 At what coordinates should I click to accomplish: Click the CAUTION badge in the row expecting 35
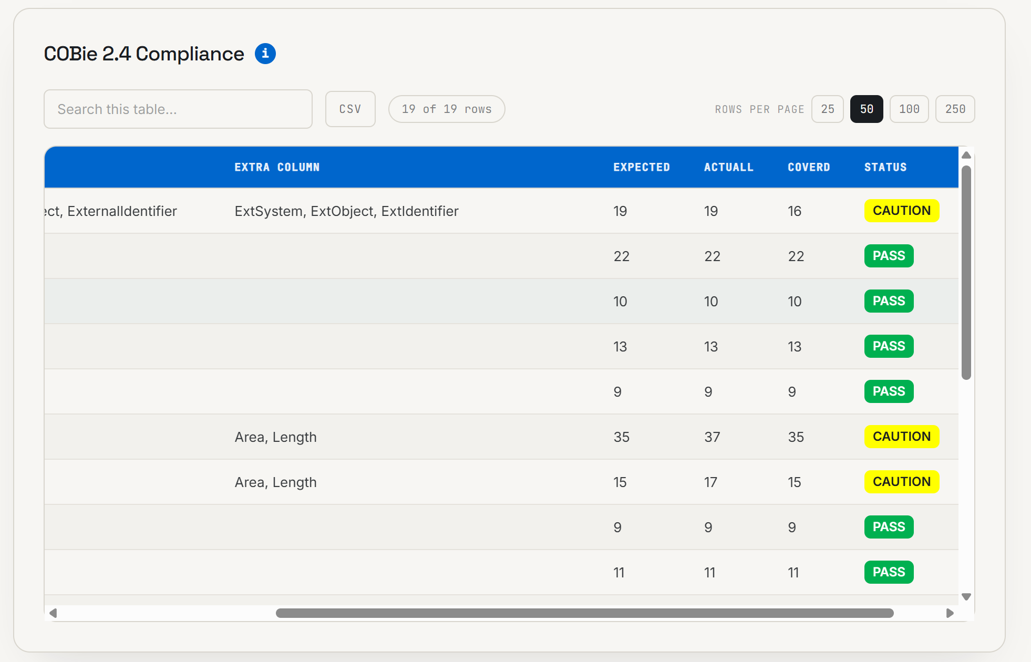tap(902, 437)
